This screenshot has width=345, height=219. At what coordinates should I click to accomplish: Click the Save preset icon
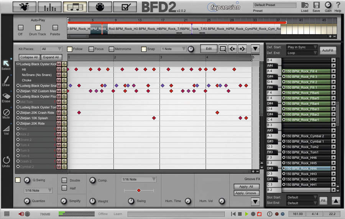pyautogui.click(x=316, y=5)
